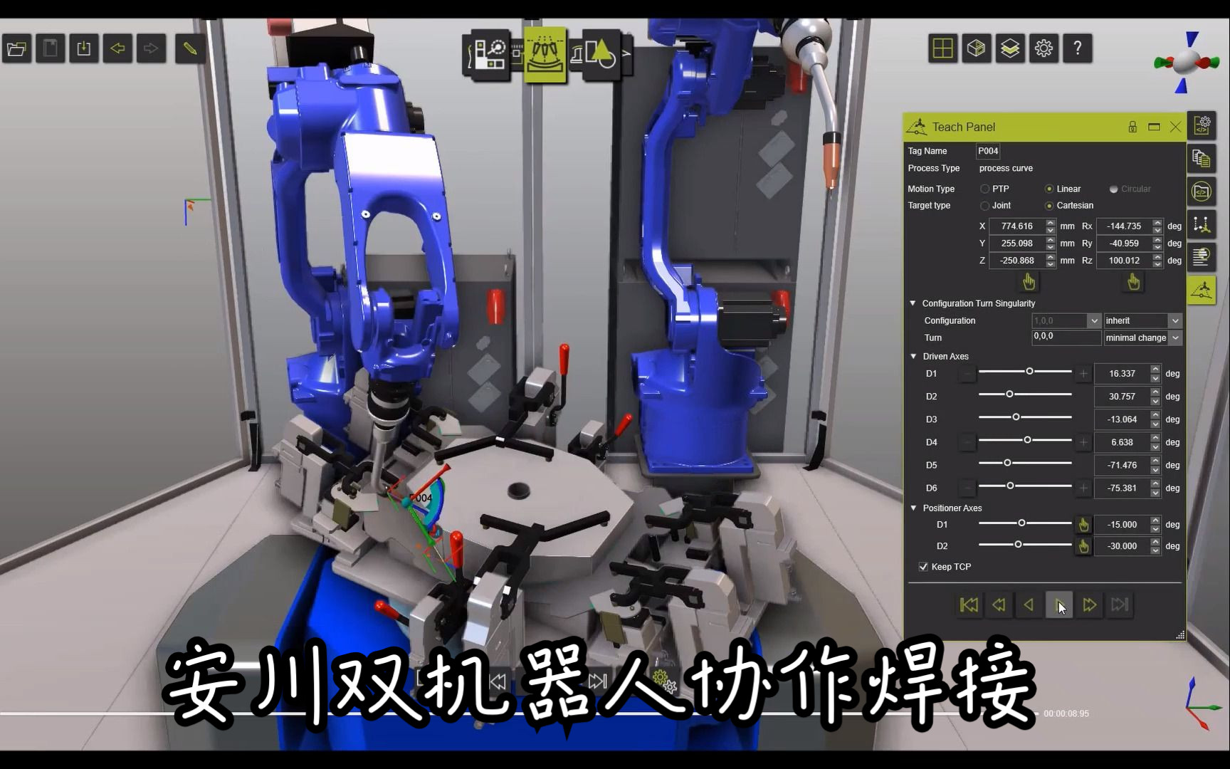1230x769 pixels.
Task: Open the four-pane view layout icon
Action: tap(942, 48)
